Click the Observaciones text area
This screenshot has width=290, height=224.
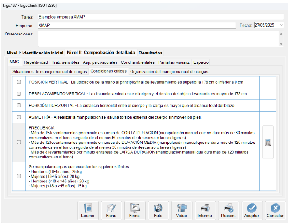click(159, 39)
